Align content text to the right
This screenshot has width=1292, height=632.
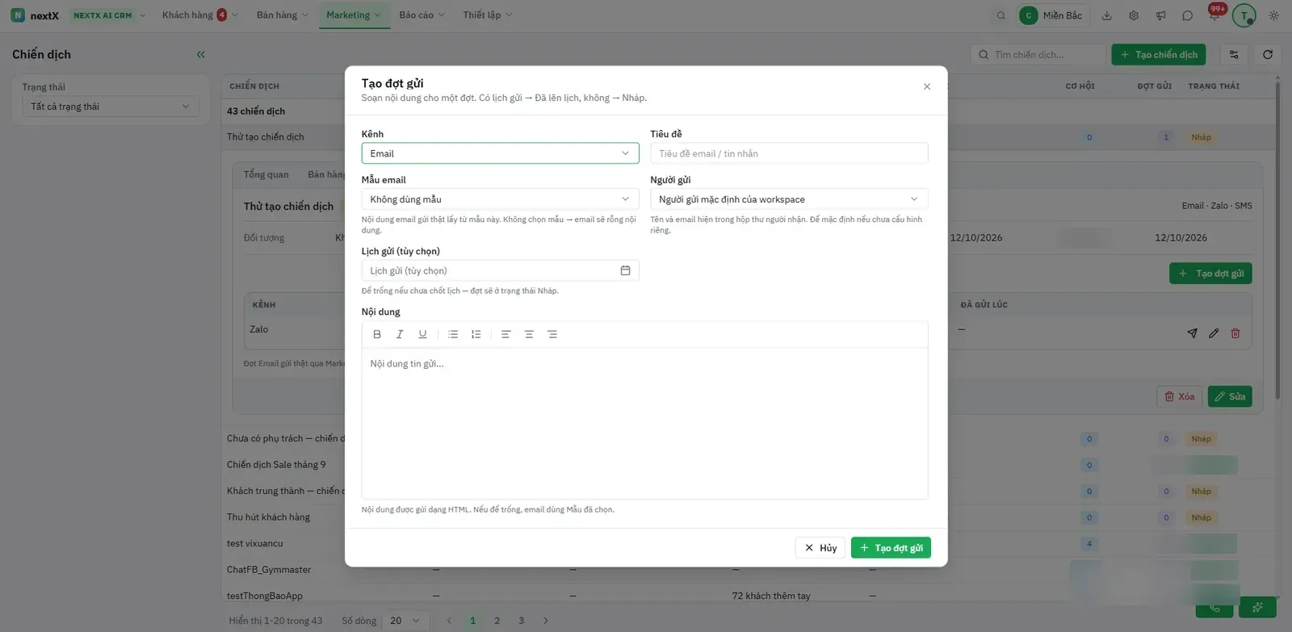point(552,334)
